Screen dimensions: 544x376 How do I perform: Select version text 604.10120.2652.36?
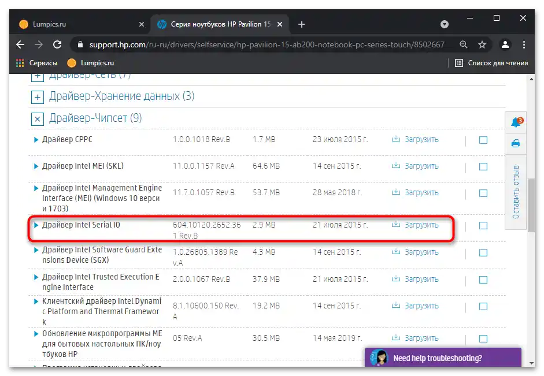207,225
